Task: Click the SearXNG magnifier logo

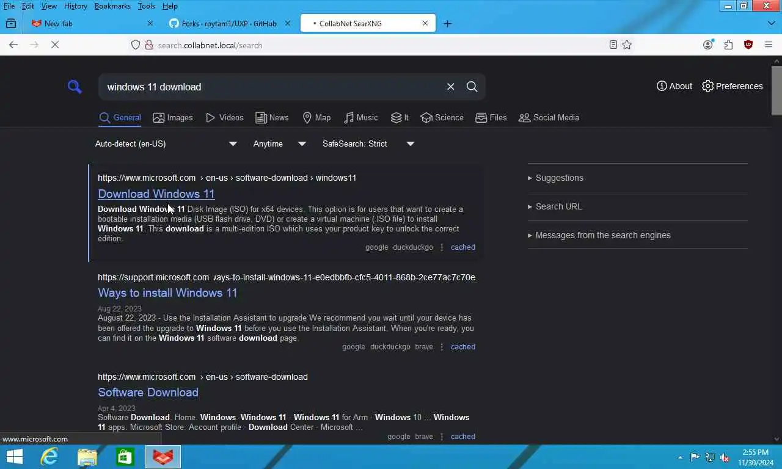Action: [75, 87]
